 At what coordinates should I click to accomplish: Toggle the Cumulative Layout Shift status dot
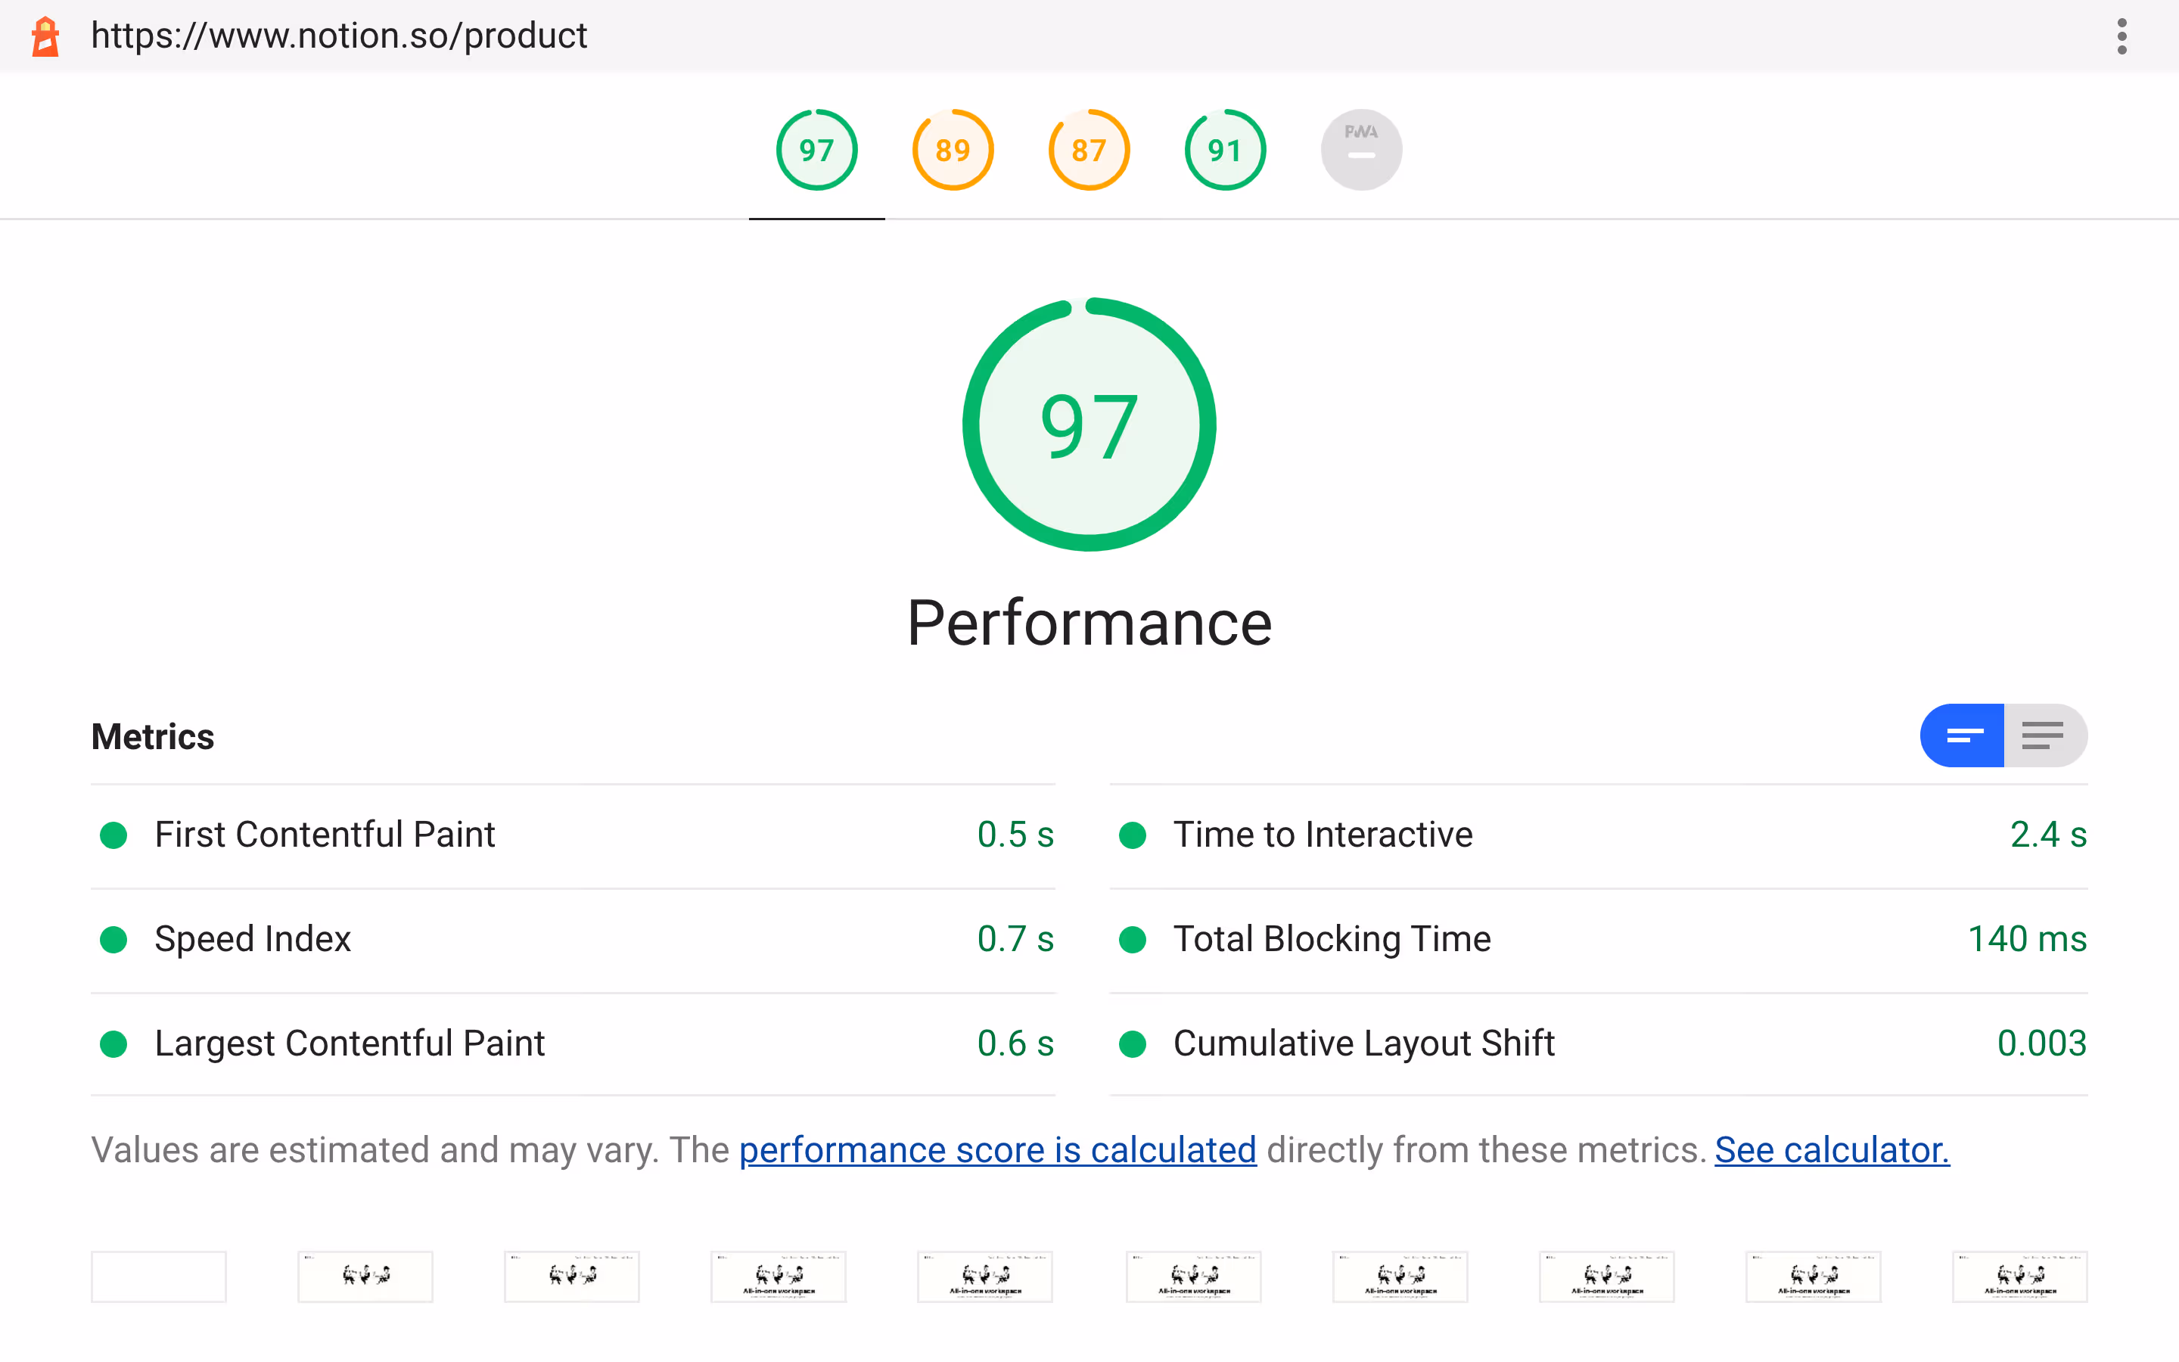click(x=1133, y=1044)
